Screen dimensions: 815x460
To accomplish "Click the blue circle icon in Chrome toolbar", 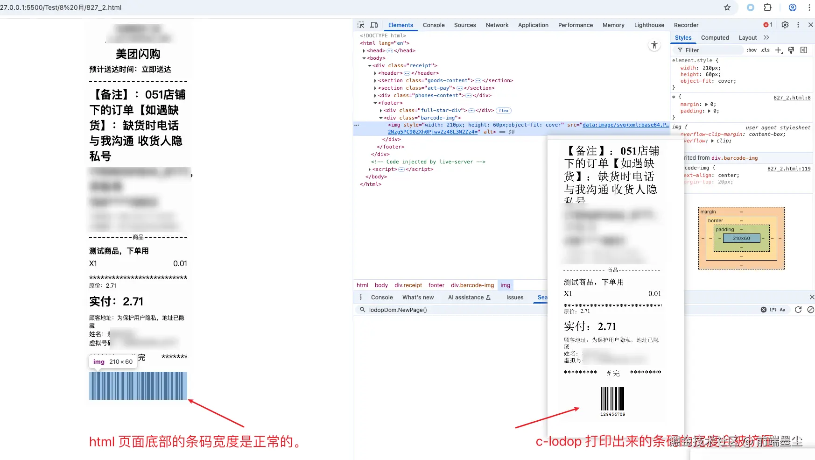I will (751, 7).
